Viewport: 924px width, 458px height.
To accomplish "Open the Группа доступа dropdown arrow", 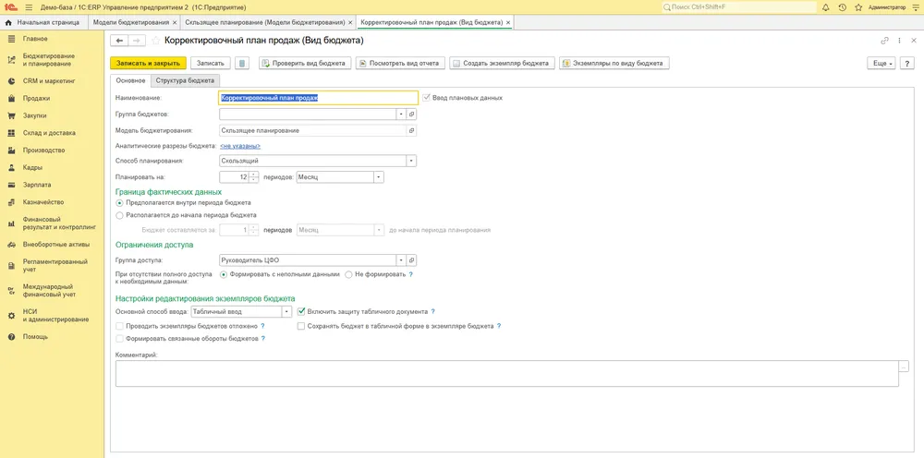I will pos(401,259).
